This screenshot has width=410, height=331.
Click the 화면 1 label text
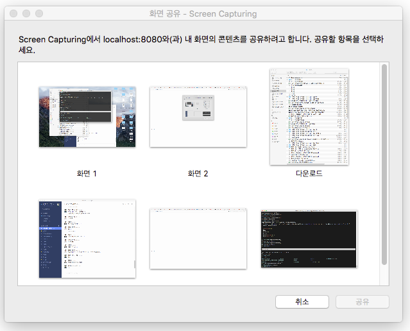(87, 174)
